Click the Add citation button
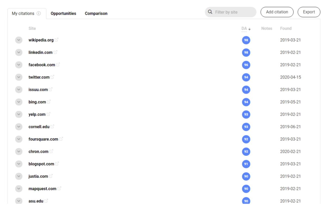 tap(277, 12)
